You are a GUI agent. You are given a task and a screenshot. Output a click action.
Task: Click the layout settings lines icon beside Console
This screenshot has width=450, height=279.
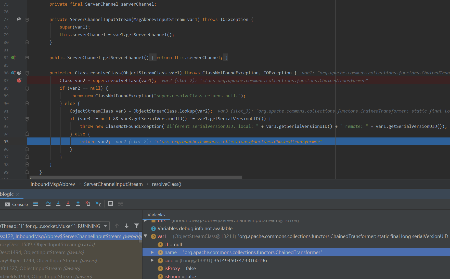36,204
